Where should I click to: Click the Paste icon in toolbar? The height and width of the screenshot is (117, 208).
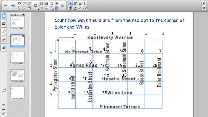tap(42, 3)
